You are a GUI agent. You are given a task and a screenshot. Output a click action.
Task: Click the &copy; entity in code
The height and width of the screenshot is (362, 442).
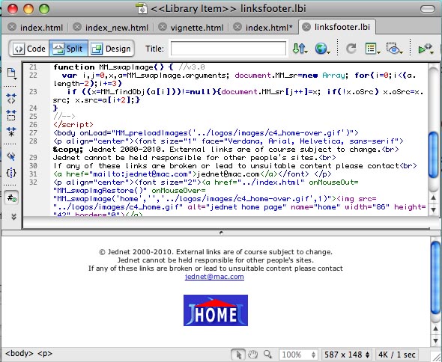click(x=68, y=149)
